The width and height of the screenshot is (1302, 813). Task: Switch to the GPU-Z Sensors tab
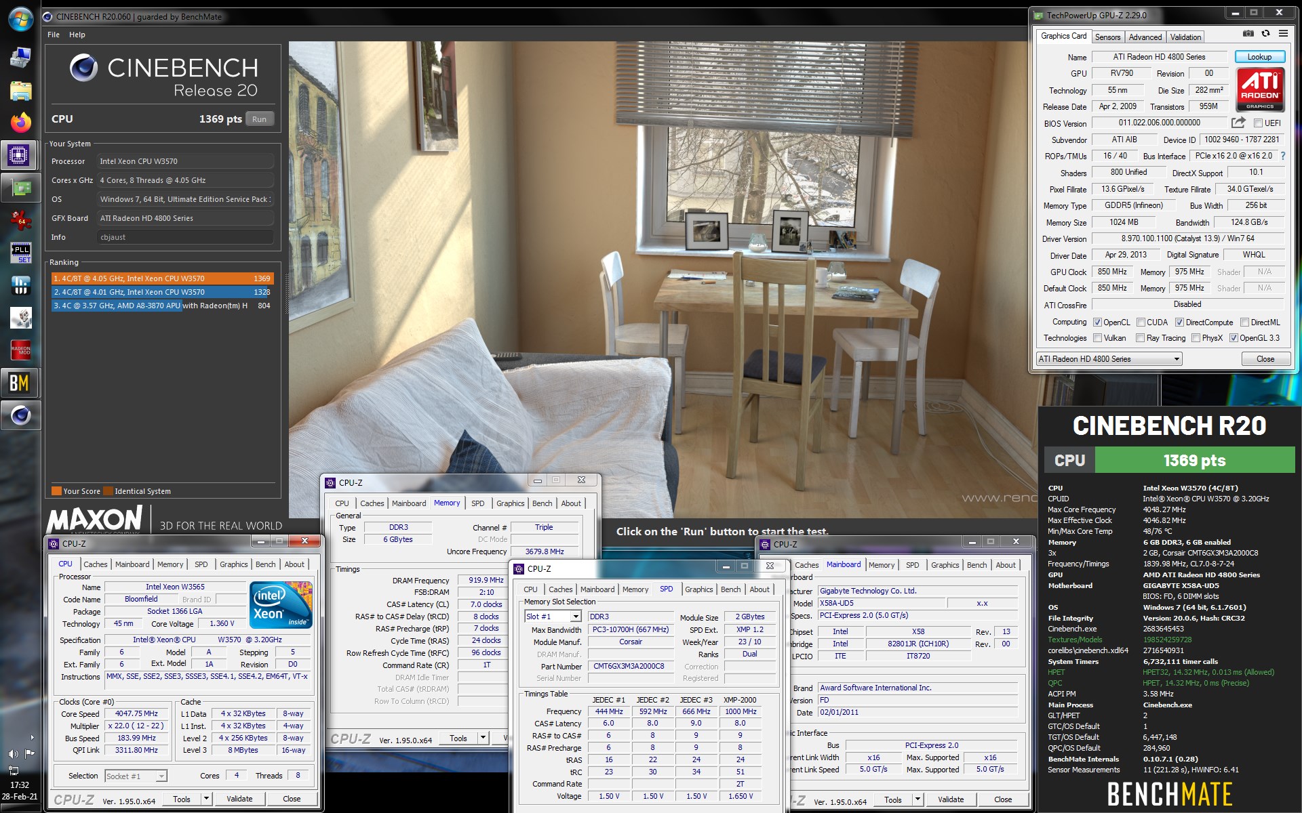pyautogui.click(x=1107, y=37)
